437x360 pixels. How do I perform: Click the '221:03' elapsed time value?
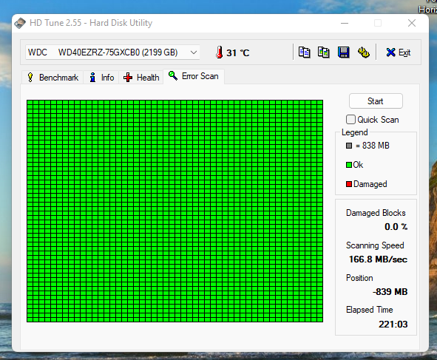393,324
